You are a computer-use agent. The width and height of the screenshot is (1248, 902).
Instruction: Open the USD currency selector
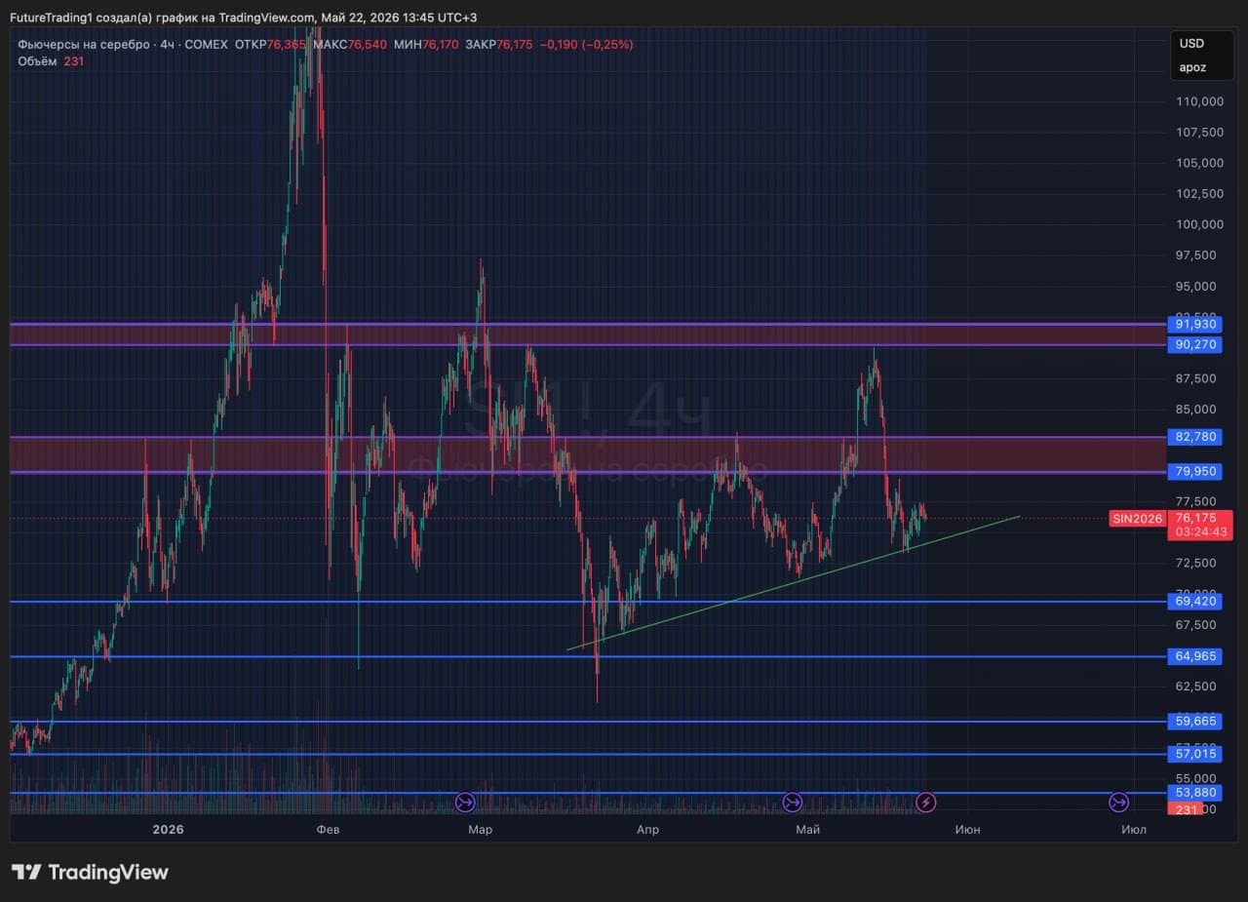[1191, 43]
